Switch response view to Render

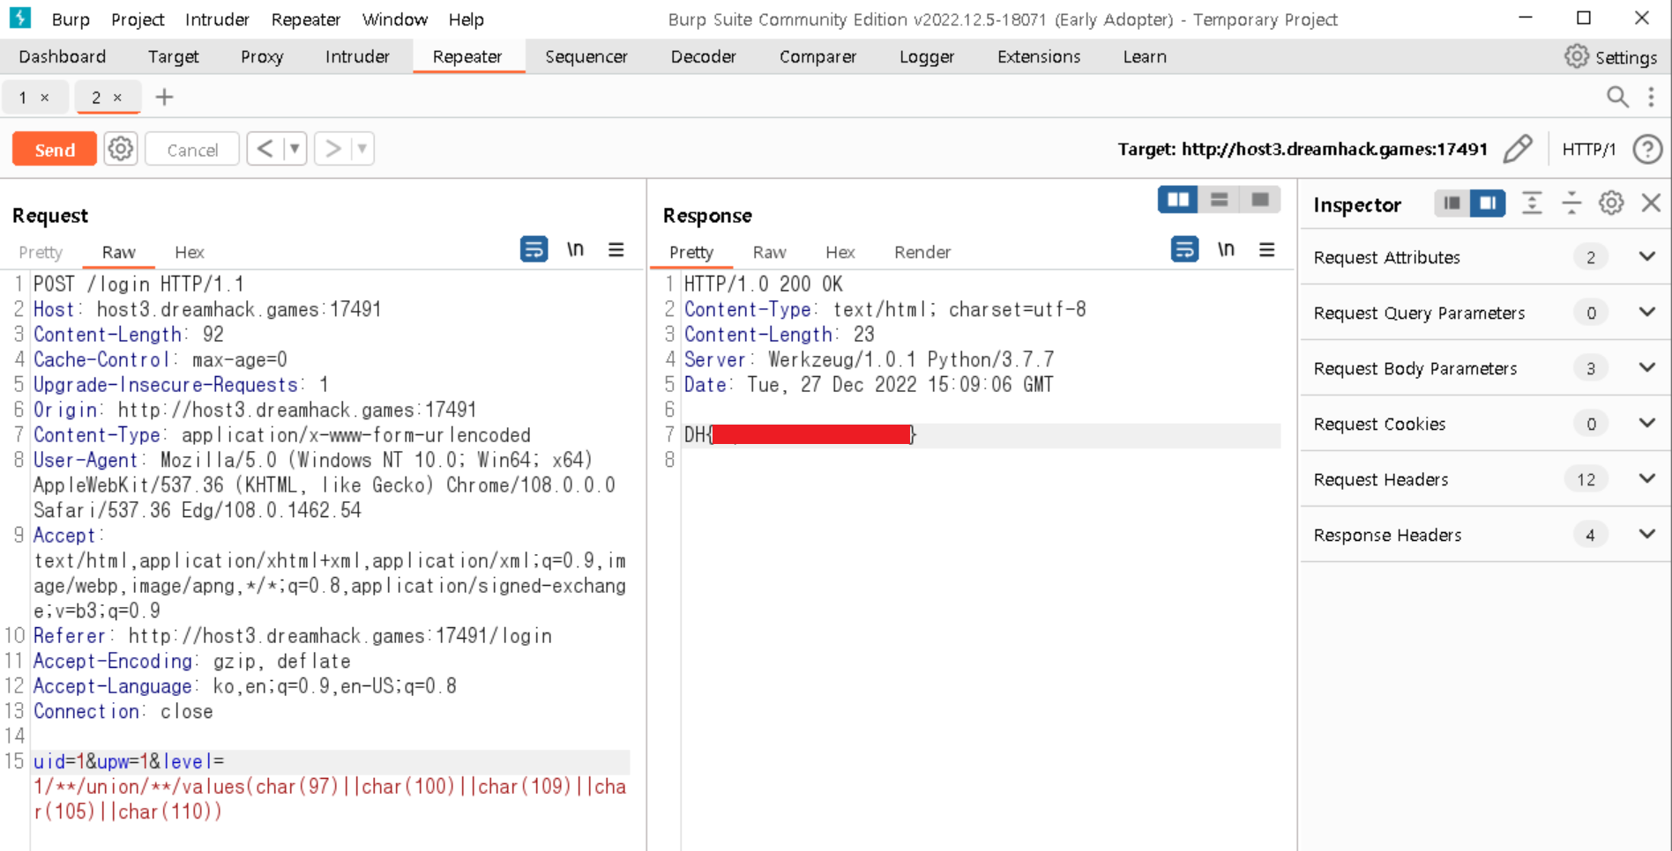tap(922, 252)
